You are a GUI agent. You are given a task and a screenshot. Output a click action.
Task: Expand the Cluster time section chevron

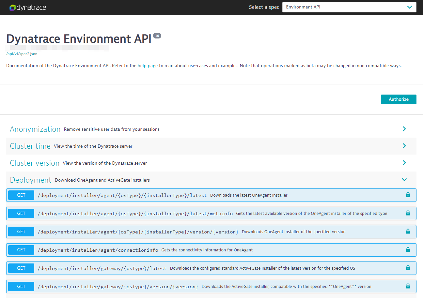click(404, 146)
